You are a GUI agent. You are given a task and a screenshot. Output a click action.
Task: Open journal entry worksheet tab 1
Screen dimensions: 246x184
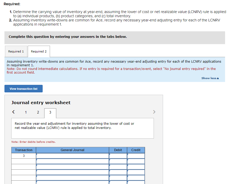[x=26, y=112]
